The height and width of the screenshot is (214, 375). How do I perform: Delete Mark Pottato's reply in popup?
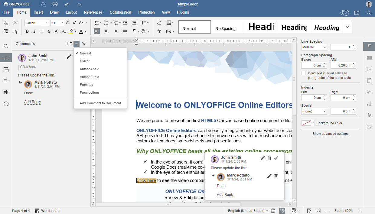276,176
